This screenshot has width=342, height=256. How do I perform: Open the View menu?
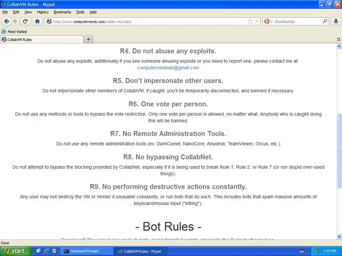tap(28, 12)
